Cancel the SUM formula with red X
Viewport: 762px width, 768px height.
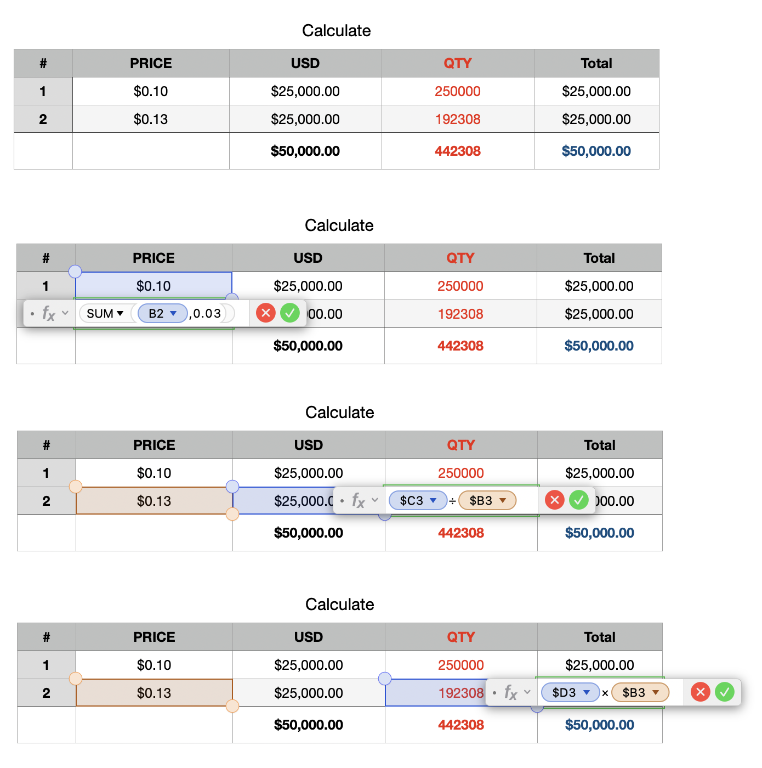point(266,313)
